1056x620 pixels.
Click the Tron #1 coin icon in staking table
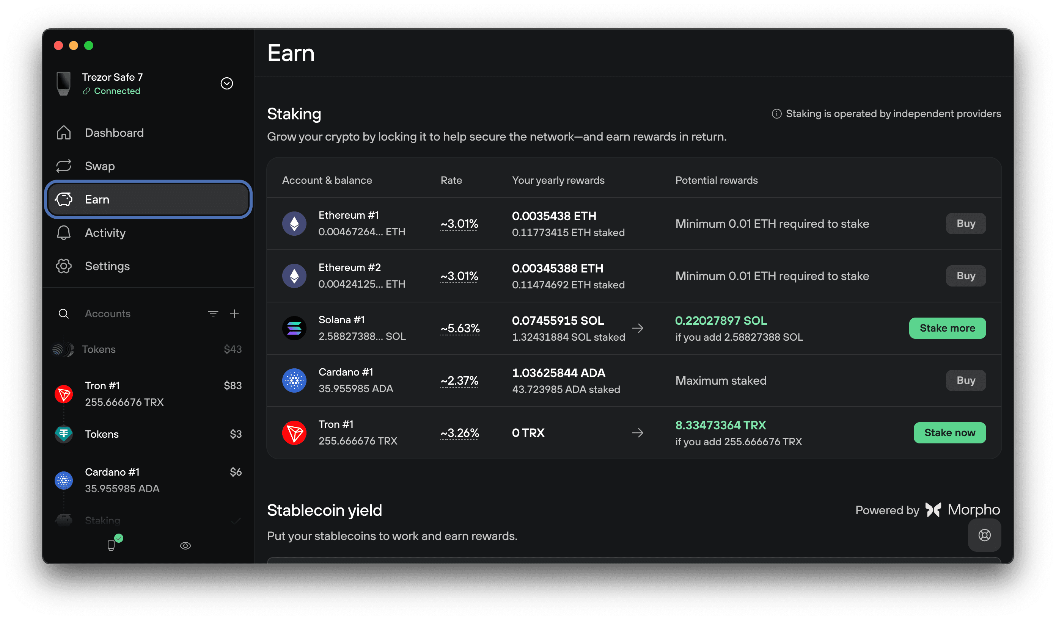pos(294,433)
